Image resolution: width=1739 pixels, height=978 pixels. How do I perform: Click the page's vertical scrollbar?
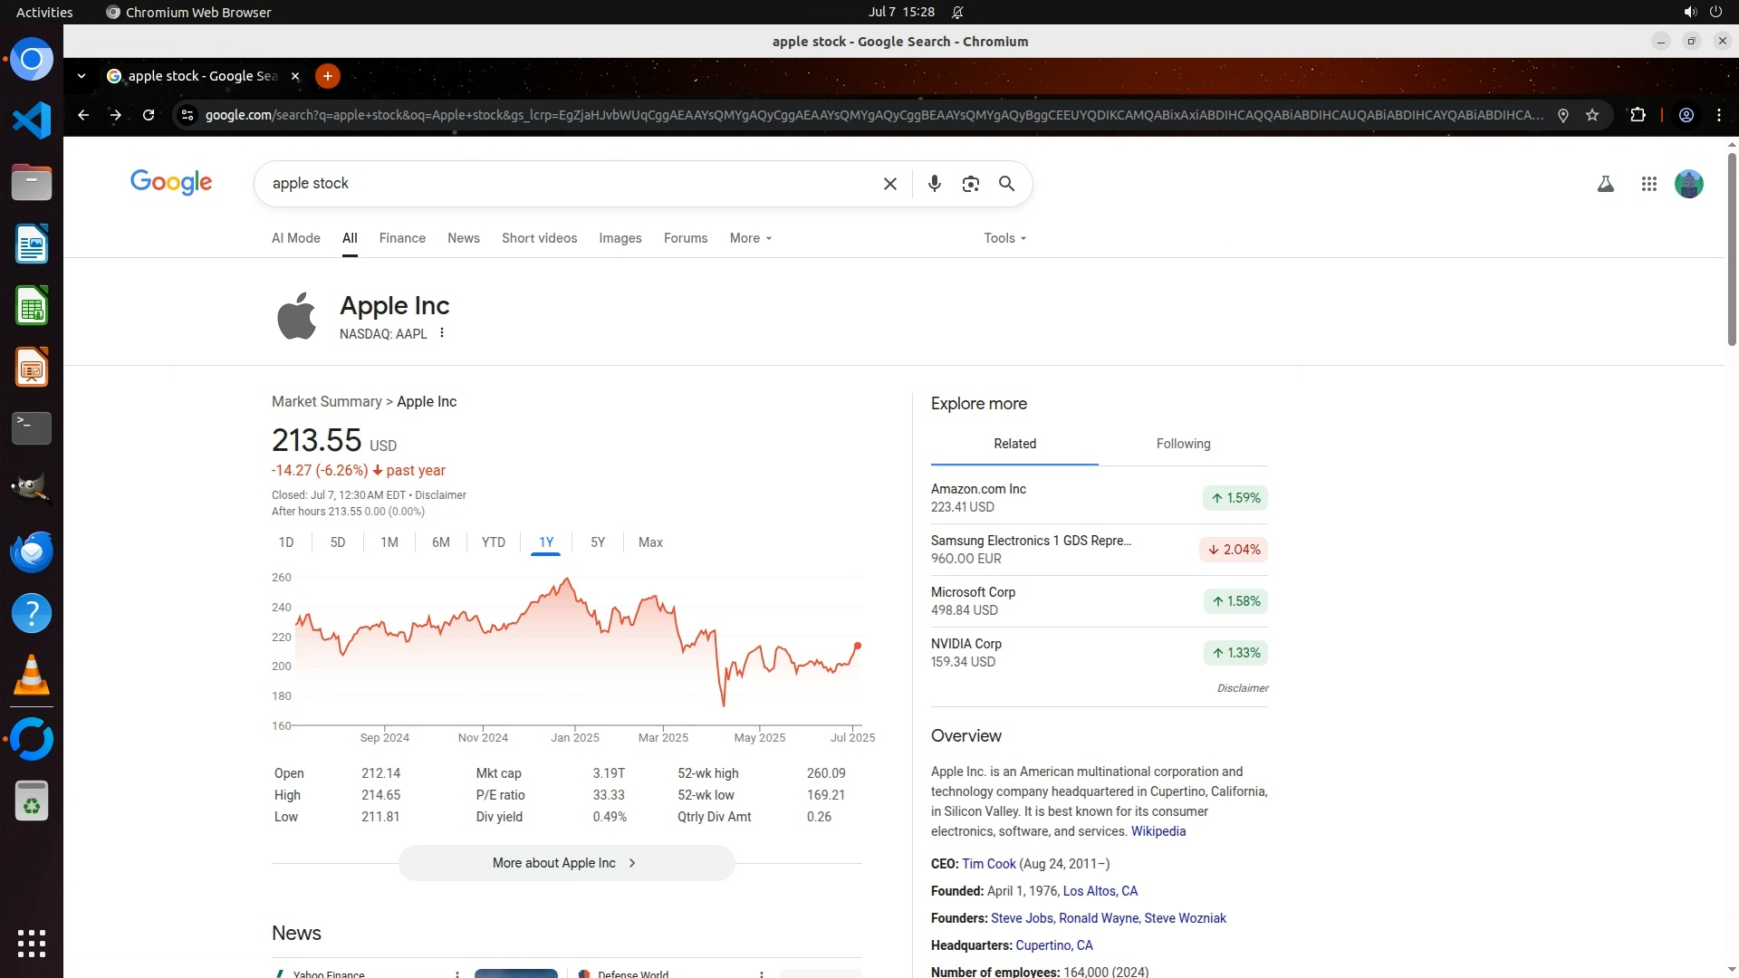coord(1732,249)
